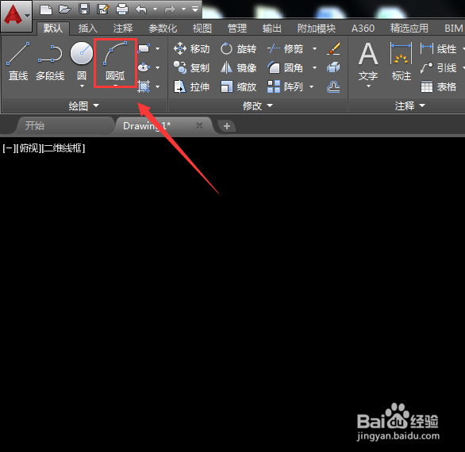Open the Undo history dropdown arrow
Image resolution: width=465 pixels, height=452 pixels.
point(155,10)
